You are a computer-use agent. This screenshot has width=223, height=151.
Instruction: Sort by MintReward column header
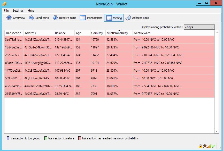click(173, 33)
